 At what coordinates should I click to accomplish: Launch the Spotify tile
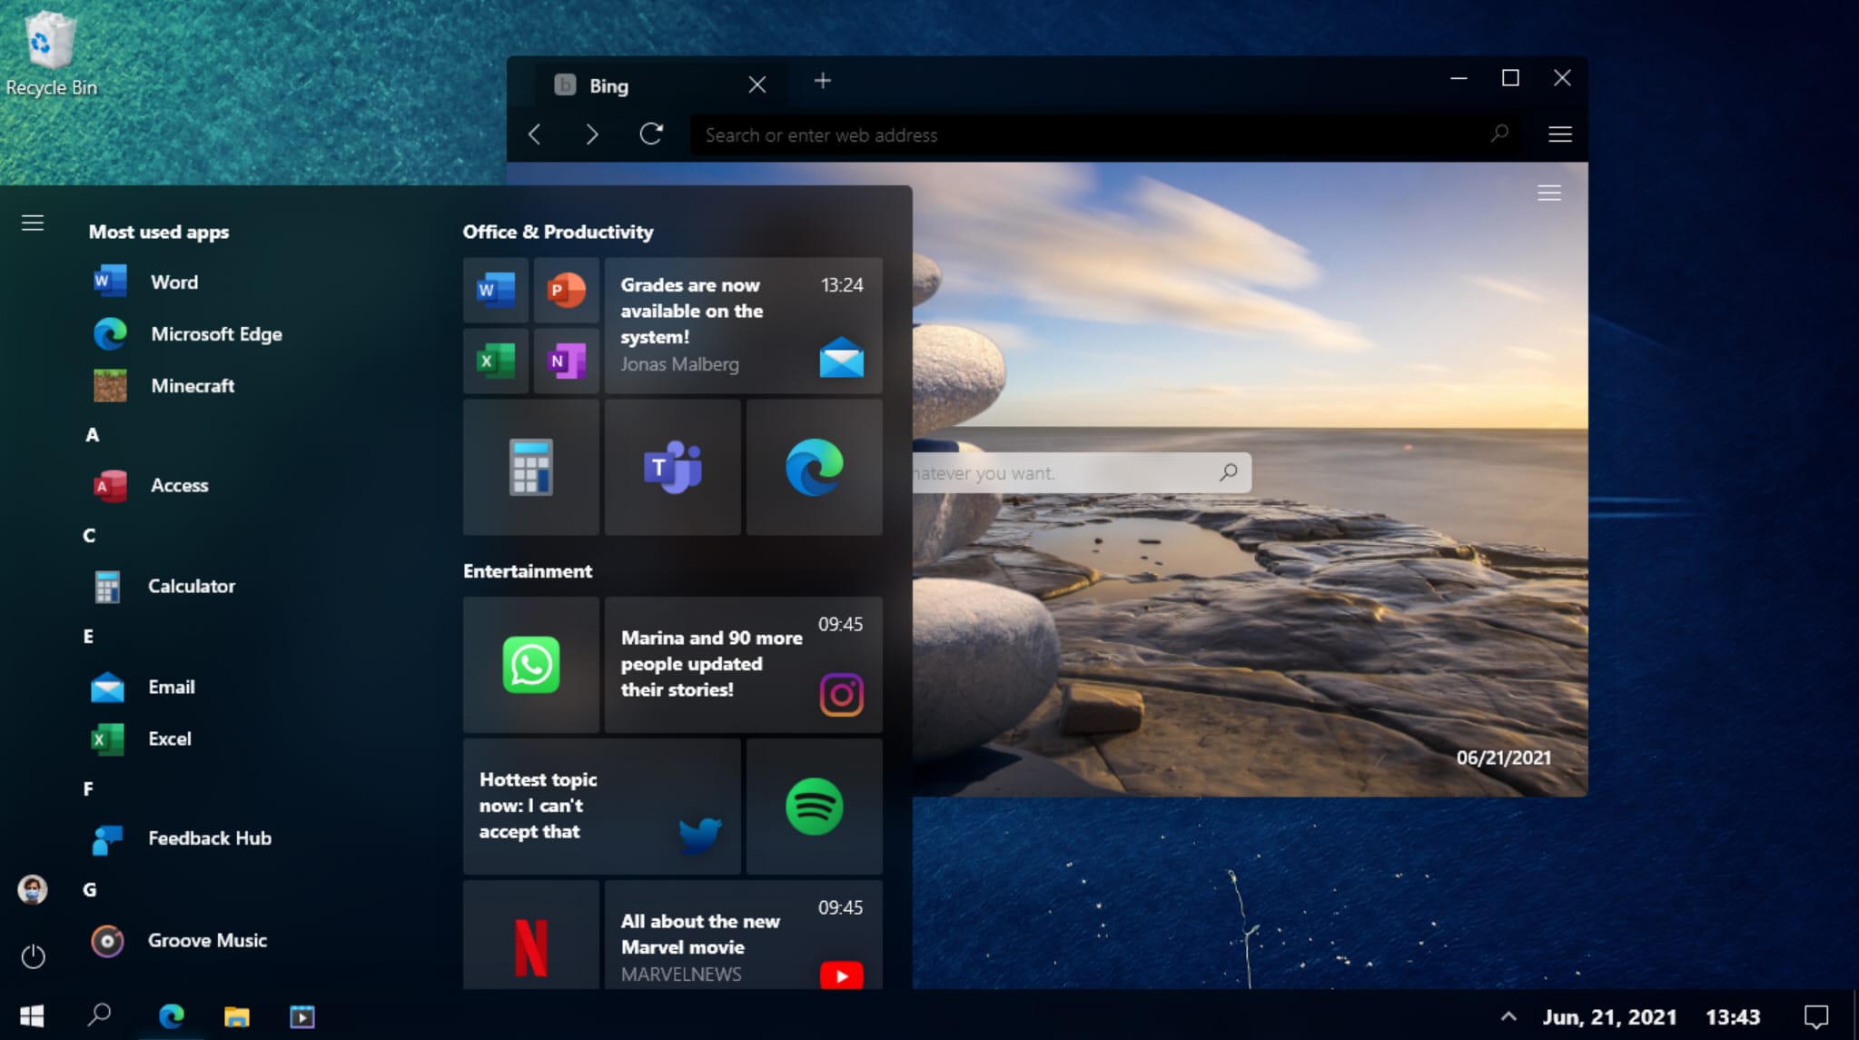click(814, 807)
